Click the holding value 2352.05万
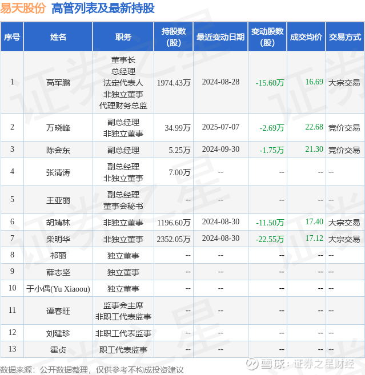This screenshot has height=375, width=365. [x=174, y=239]
